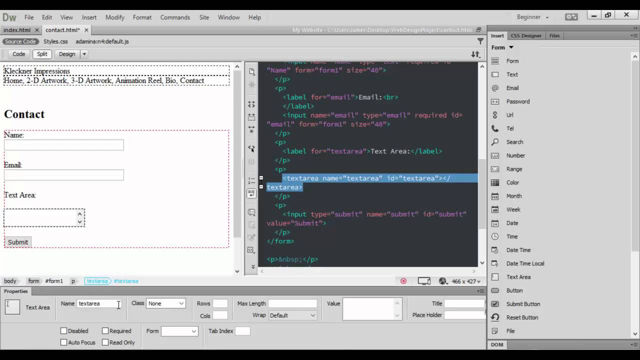The height and width of the screenshot is (360, 640).
Task: Click the Max Length input field
Action: pos(292,303)
